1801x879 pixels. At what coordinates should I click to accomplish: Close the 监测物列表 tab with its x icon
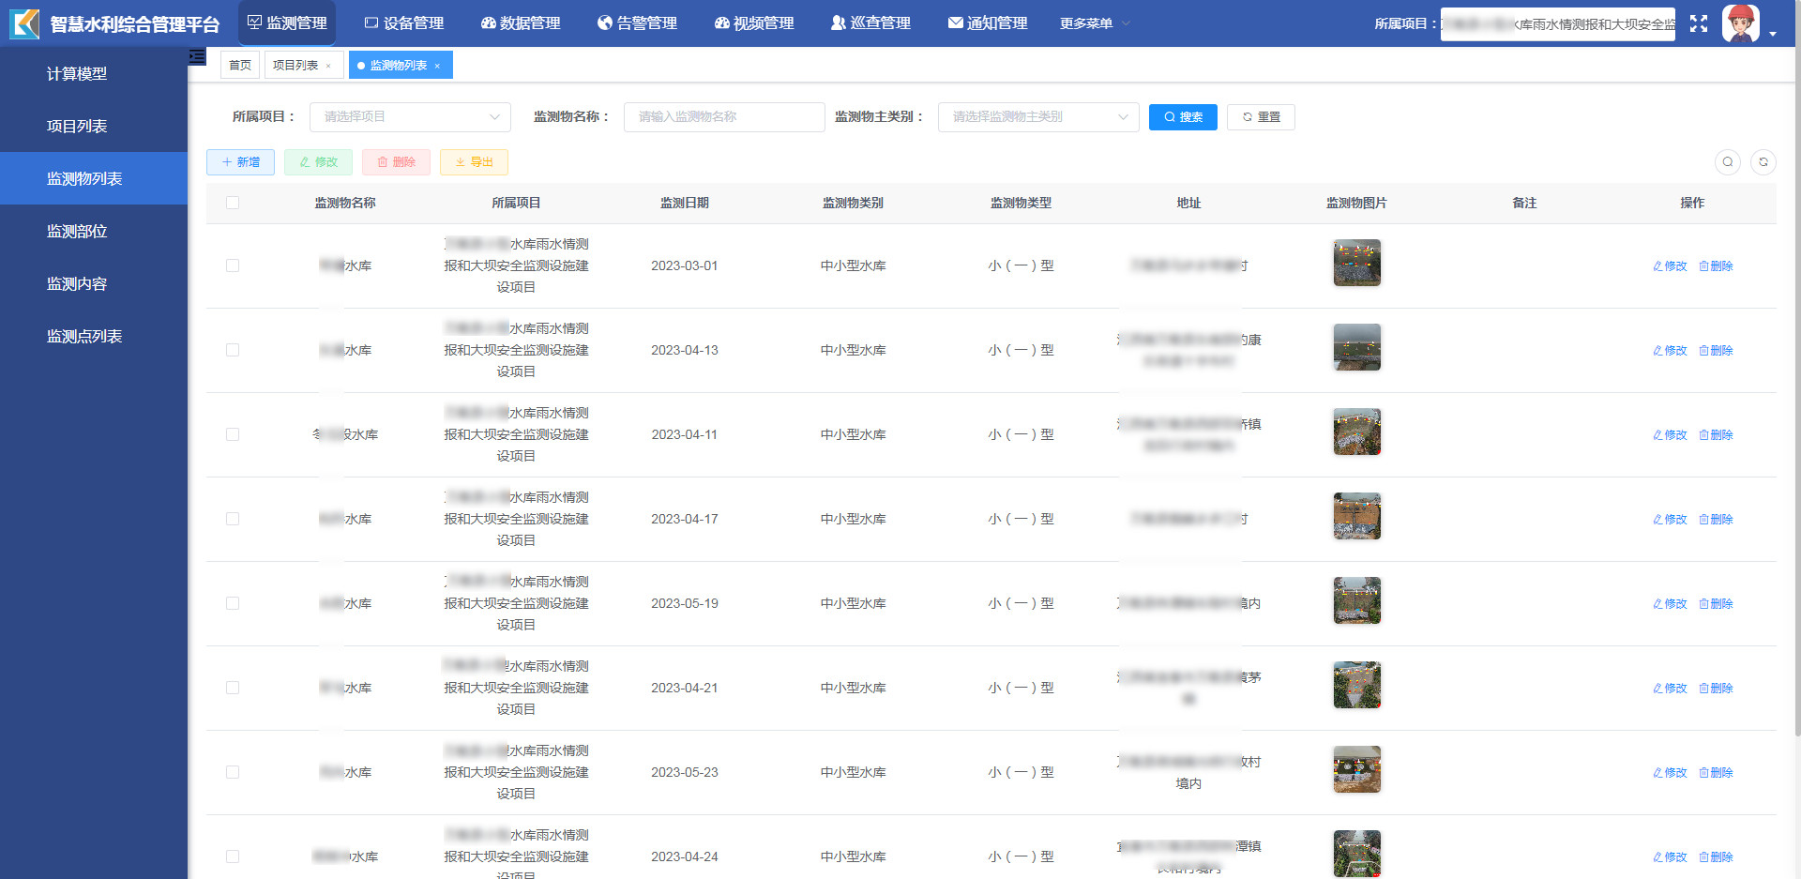[437, 66]
